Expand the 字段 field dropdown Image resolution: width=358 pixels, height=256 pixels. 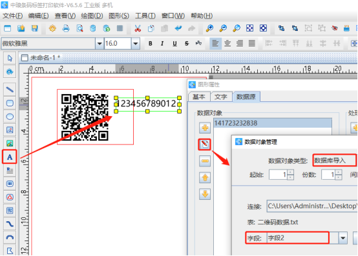click(343, 238)
